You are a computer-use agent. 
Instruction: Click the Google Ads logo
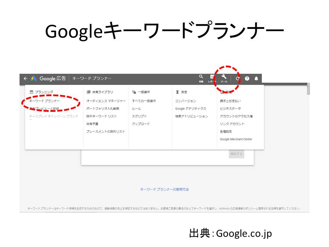pos(34,79)
